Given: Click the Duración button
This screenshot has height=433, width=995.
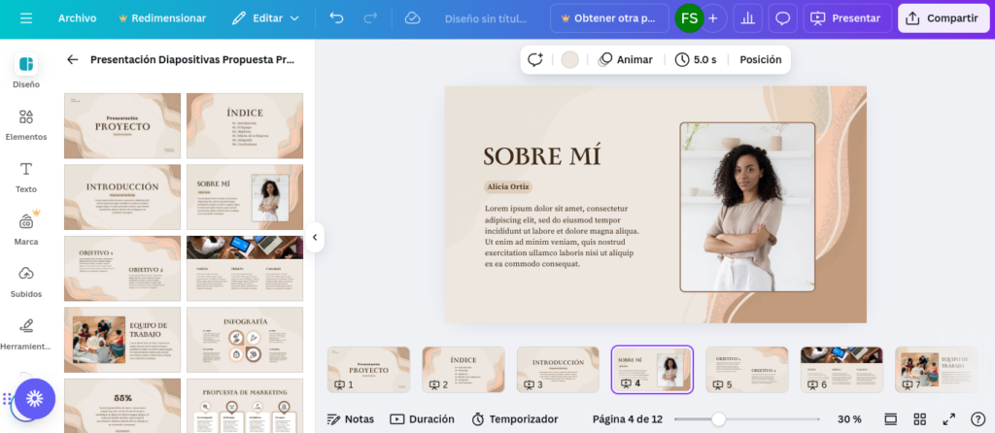Looking at the screenshot, I should 422,419.
